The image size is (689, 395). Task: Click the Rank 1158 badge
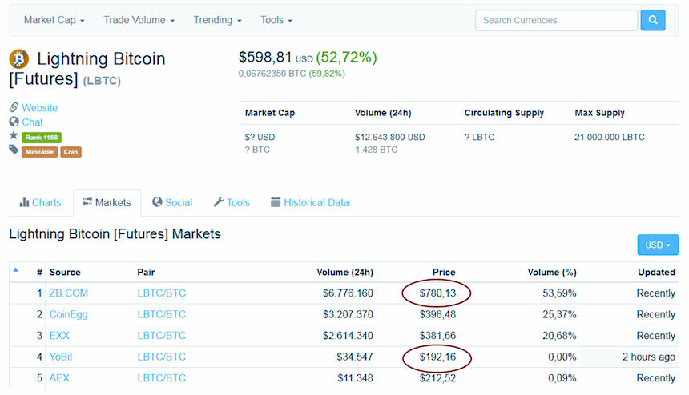coord(42,138)
